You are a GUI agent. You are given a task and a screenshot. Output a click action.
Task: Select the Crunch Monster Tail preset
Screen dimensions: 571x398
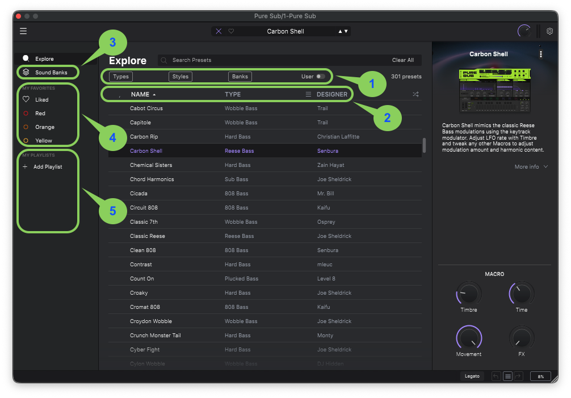click(264, 336)
